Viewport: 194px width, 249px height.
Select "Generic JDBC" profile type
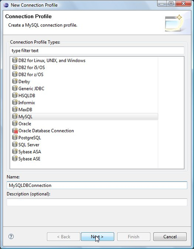point(31,88)
